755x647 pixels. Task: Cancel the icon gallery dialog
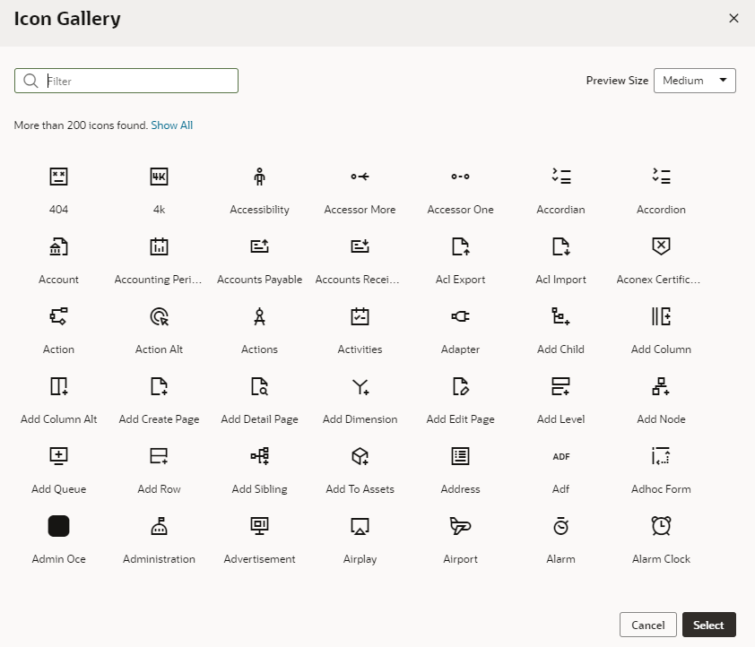tap(647, 625)
